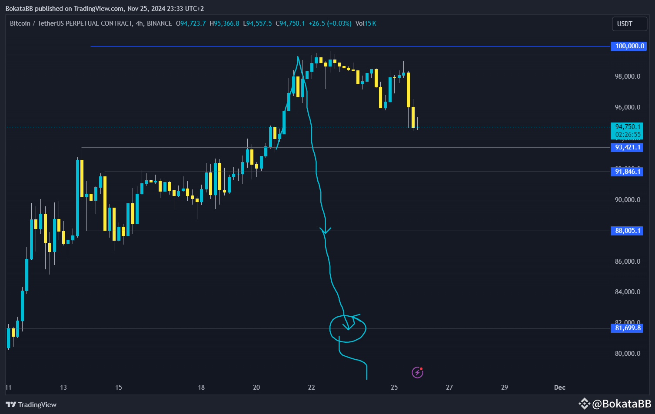
Task: Click the Dec label on the time axis
Action: pyautogui.click(x=559, y=387)
